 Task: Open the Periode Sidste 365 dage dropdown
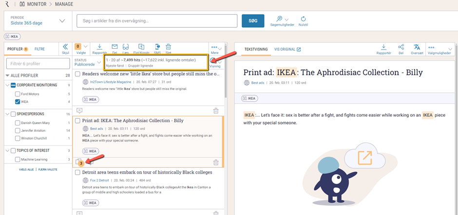point(38,21)
